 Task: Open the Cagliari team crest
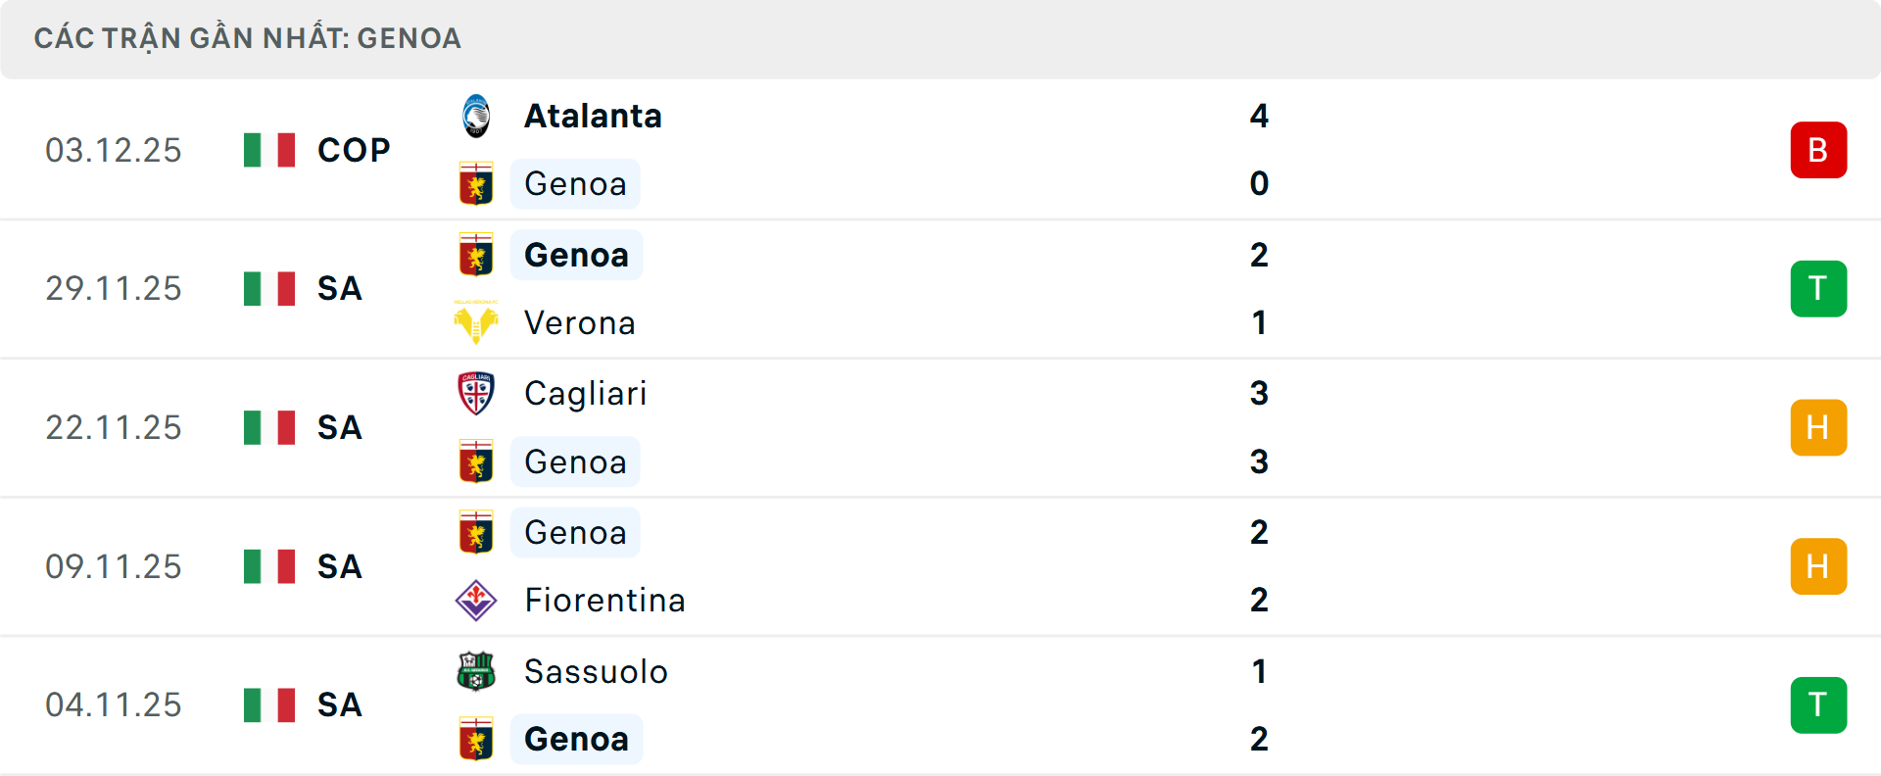(x=477, y=393)
